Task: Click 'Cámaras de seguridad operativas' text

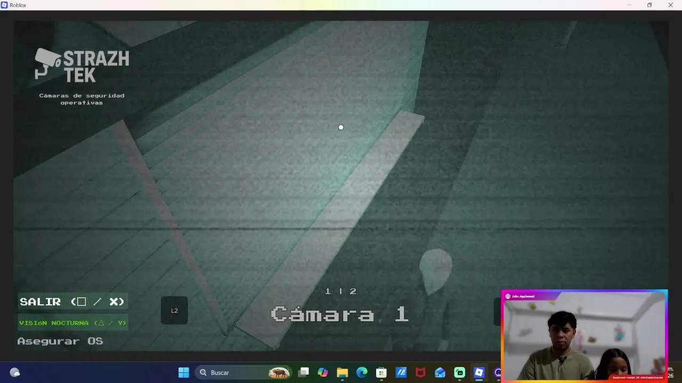Action: (x=82, y=99)
